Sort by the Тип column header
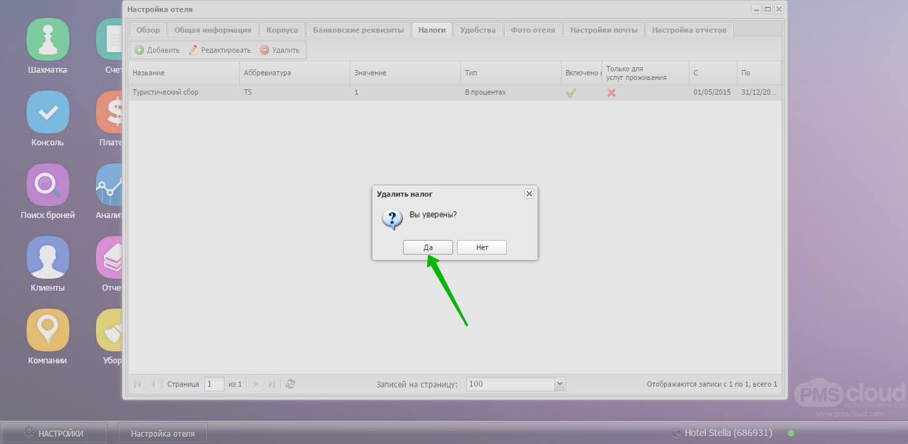The height and width of the screenshot is (444, 908). point(511,73)
